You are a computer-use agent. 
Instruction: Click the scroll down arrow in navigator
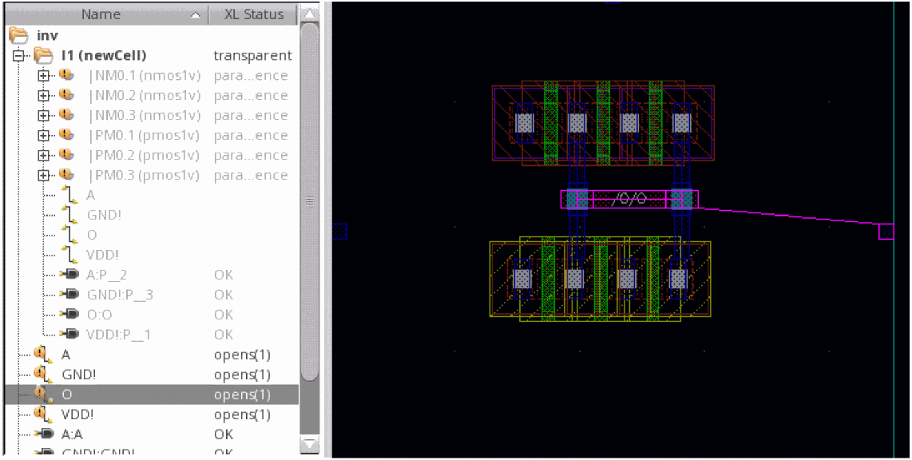tap(309, 443)
